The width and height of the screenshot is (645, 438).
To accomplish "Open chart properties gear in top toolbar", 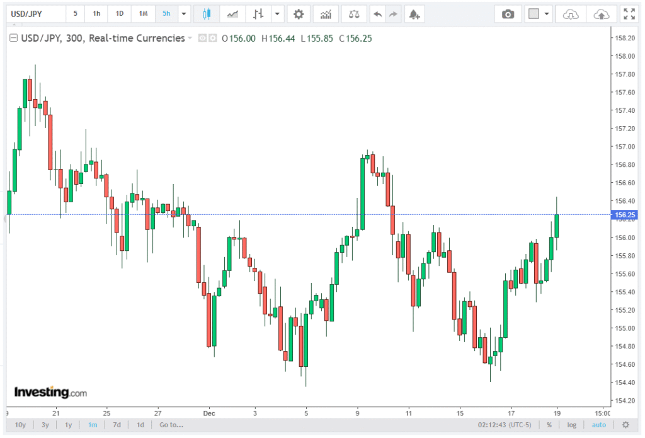I will [x=299, y=13].
